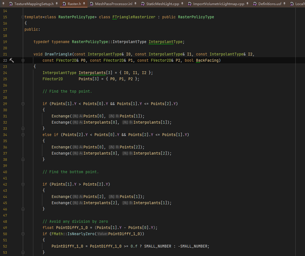
Task: Click Exchange call on line 44
Action: pyautogui.click(x=60, y=197)
